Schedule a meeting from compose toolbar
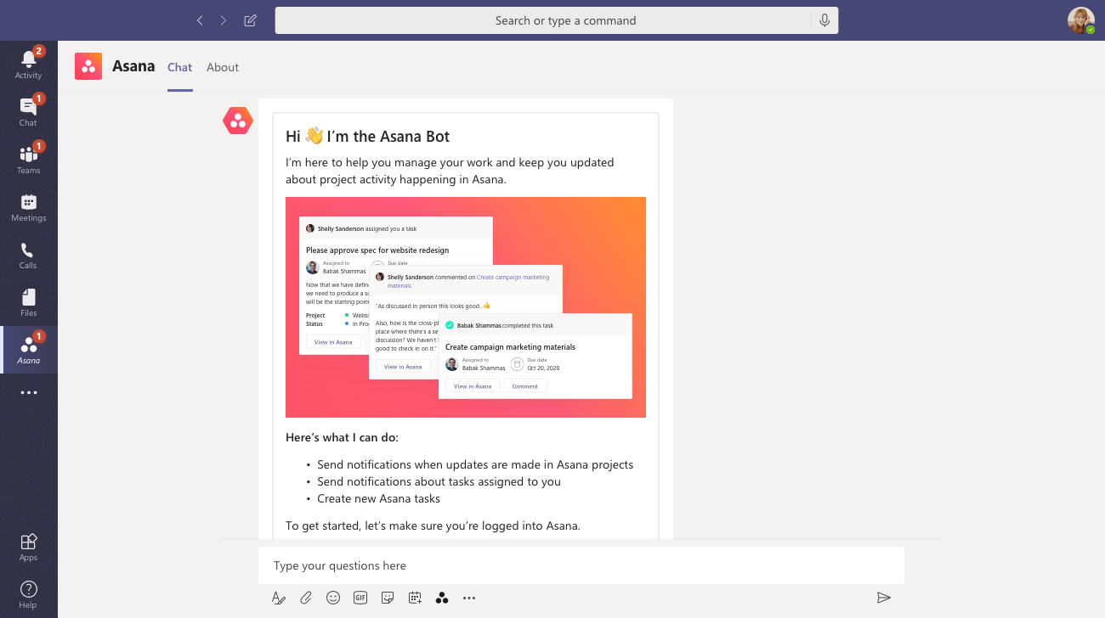Viewport: 1105px width, 618px height. [415, 598]
